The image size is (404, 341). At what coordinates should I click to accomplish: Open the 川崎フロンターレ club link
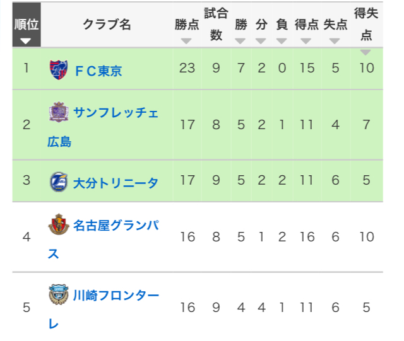[x=116, y=295]
